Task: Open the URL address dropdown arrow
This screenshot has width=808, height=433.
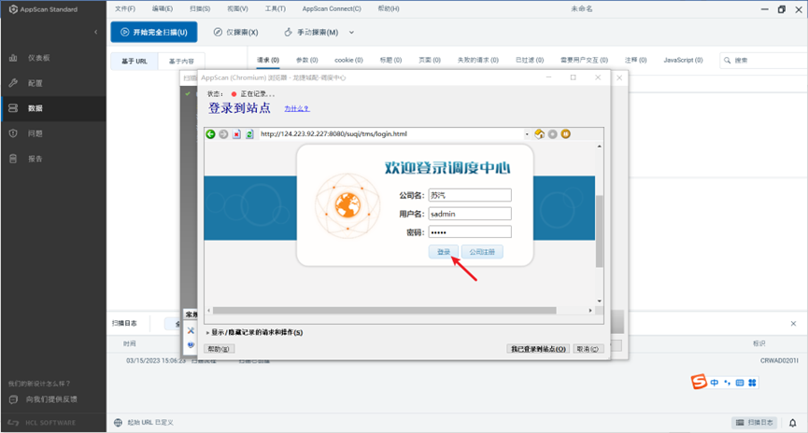Action: pyautogui.click(x=527, y=134)
